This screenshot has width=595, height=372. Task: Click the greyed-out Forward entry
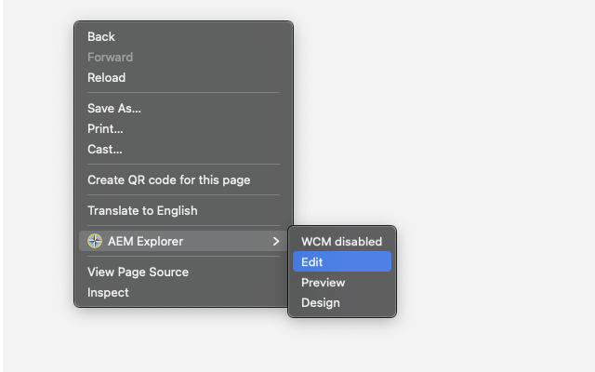(x=183, y=58)
